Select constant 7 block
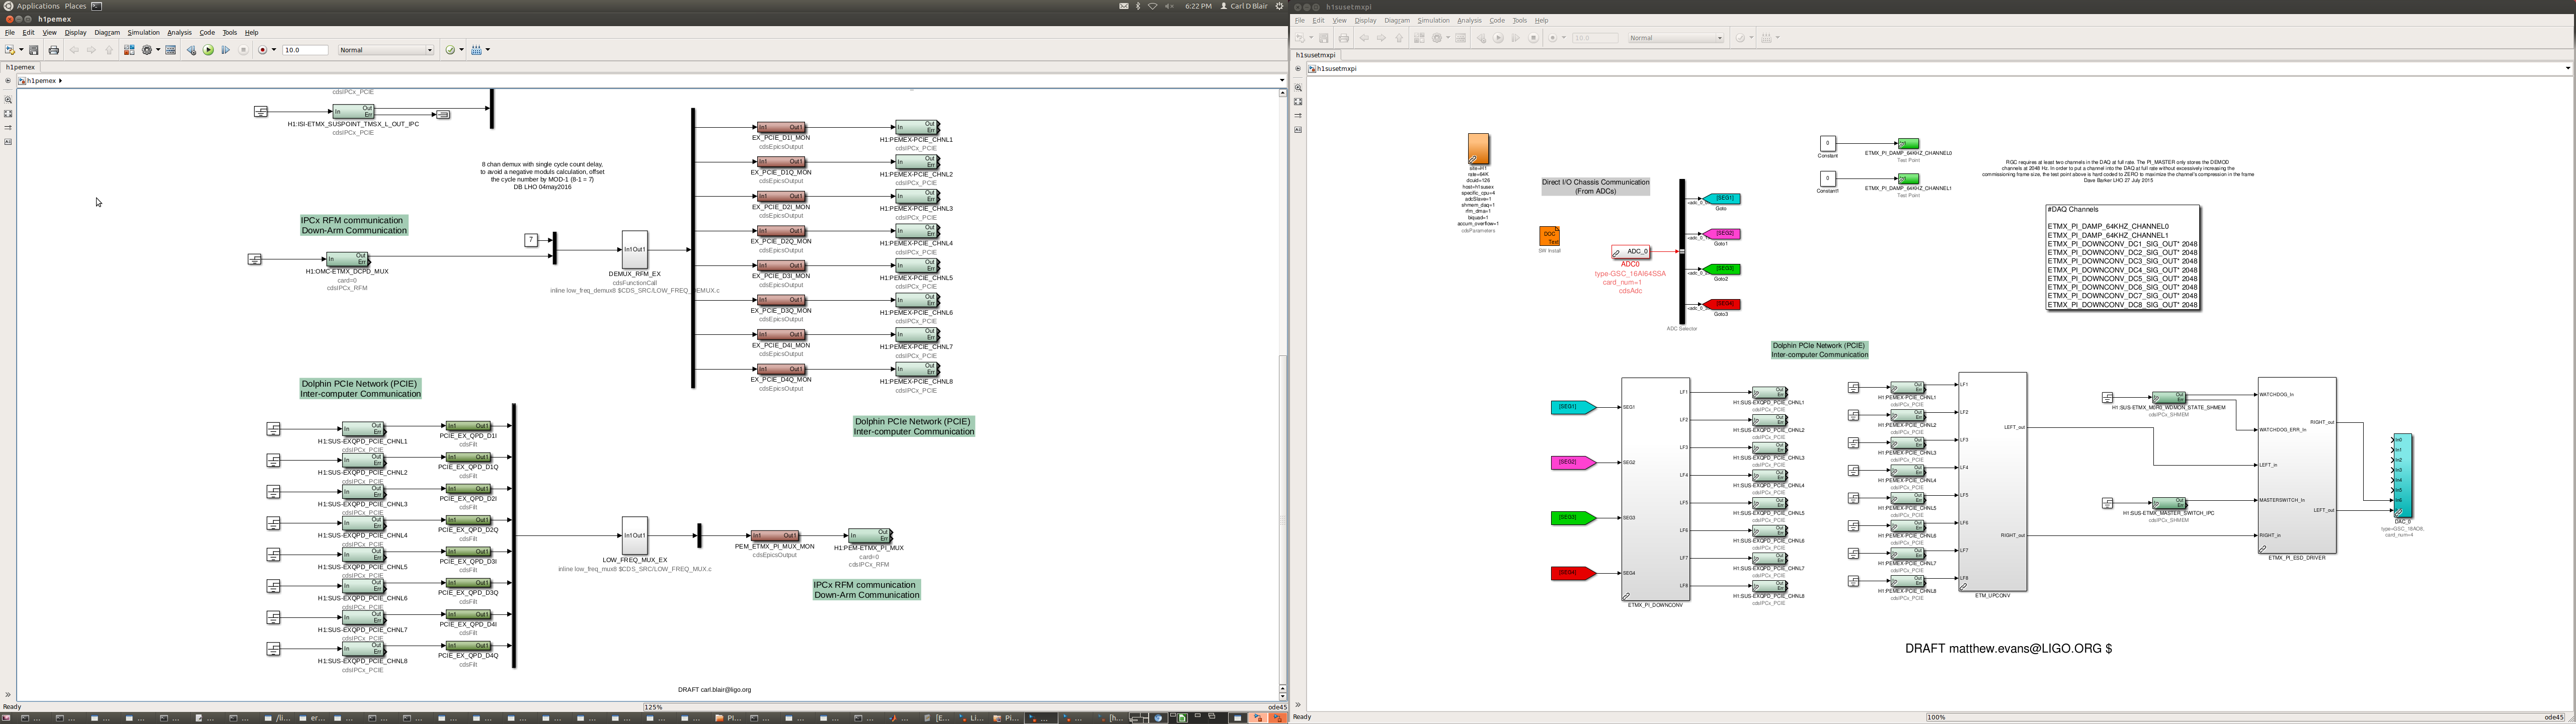Image resolution: width=2576 pixels, height=724 pixels. point(531,240)
